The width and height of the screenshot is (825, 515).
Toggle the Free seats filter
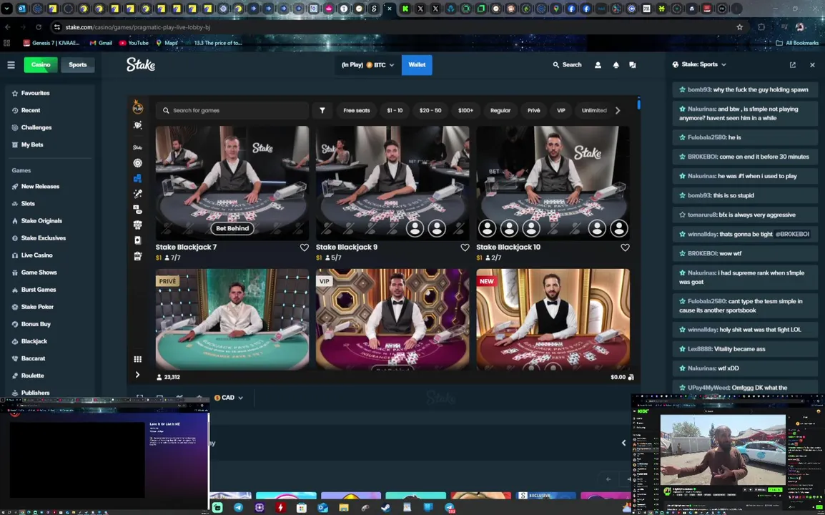pyautogui.click(x=357, y=111)
